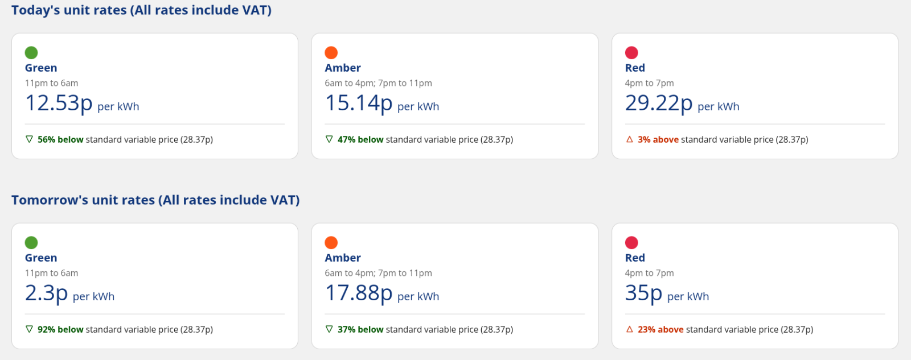This screenshot has height=360, width=911.
Task: Click down triangle beside 56% below
Action: click(30, 139)
